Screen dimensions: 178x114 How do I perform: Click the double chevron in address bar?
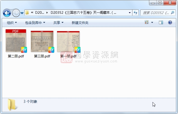tap(32, 12)
